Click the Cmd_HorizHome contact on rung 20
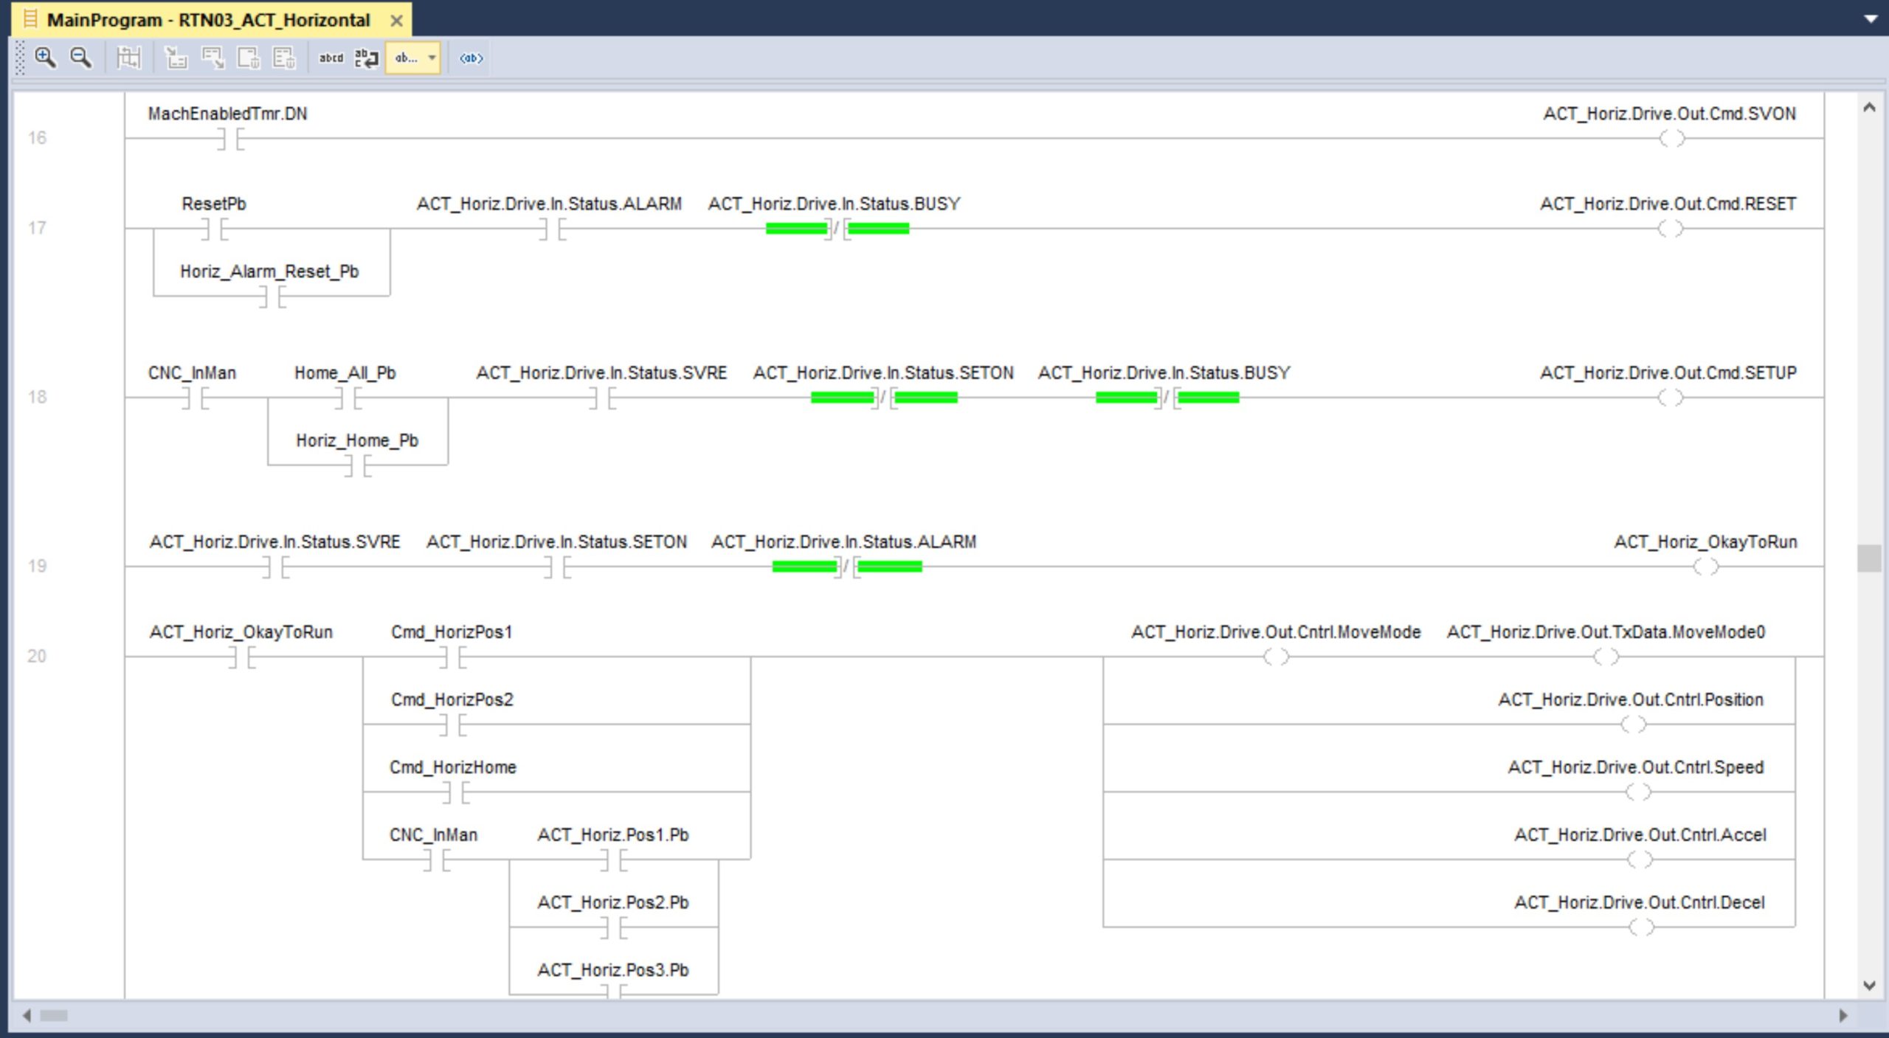Screen dimensions: 1889x1038 [455, 792]
